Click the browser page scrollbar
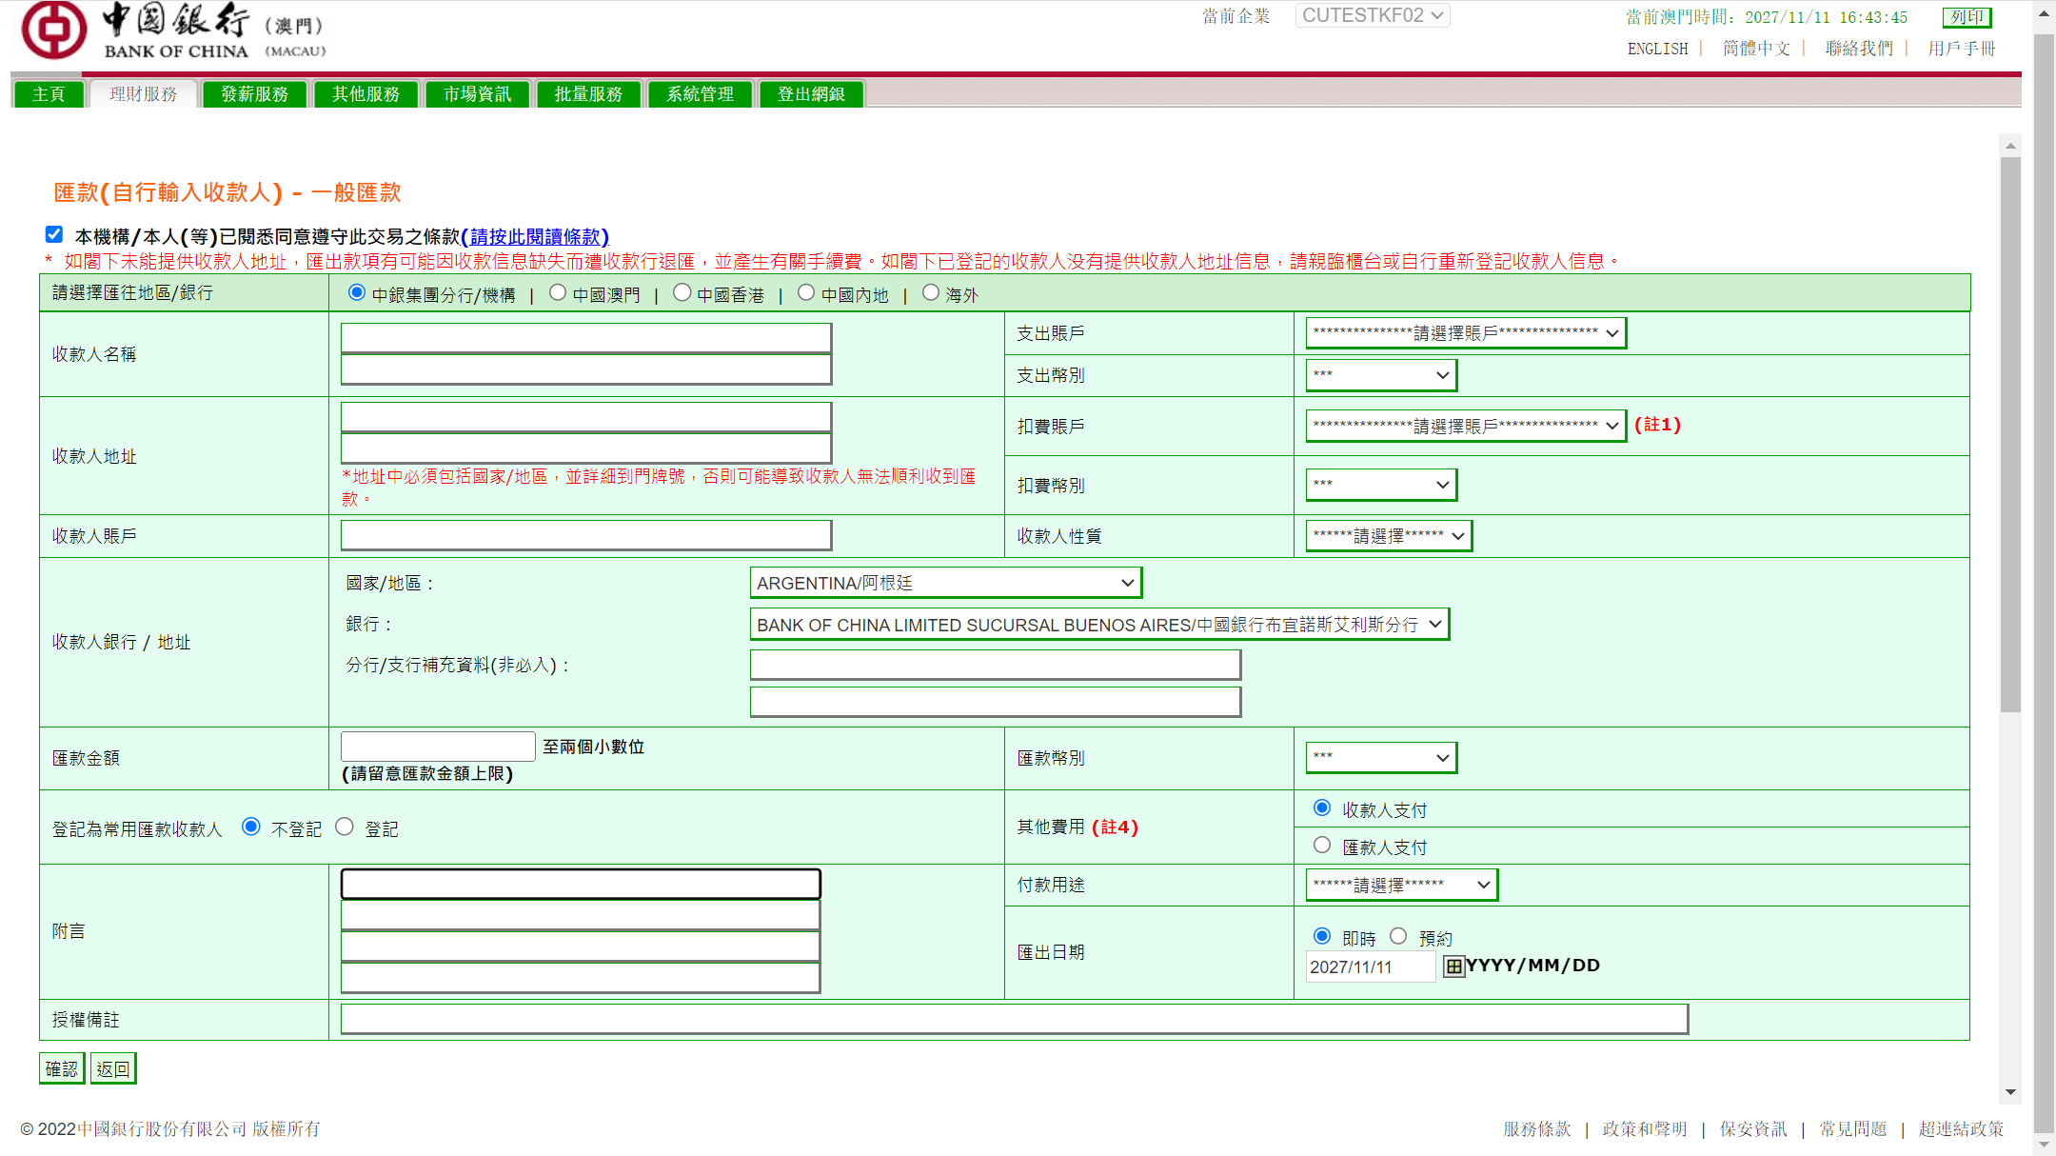 click(x=2044, y=581)
